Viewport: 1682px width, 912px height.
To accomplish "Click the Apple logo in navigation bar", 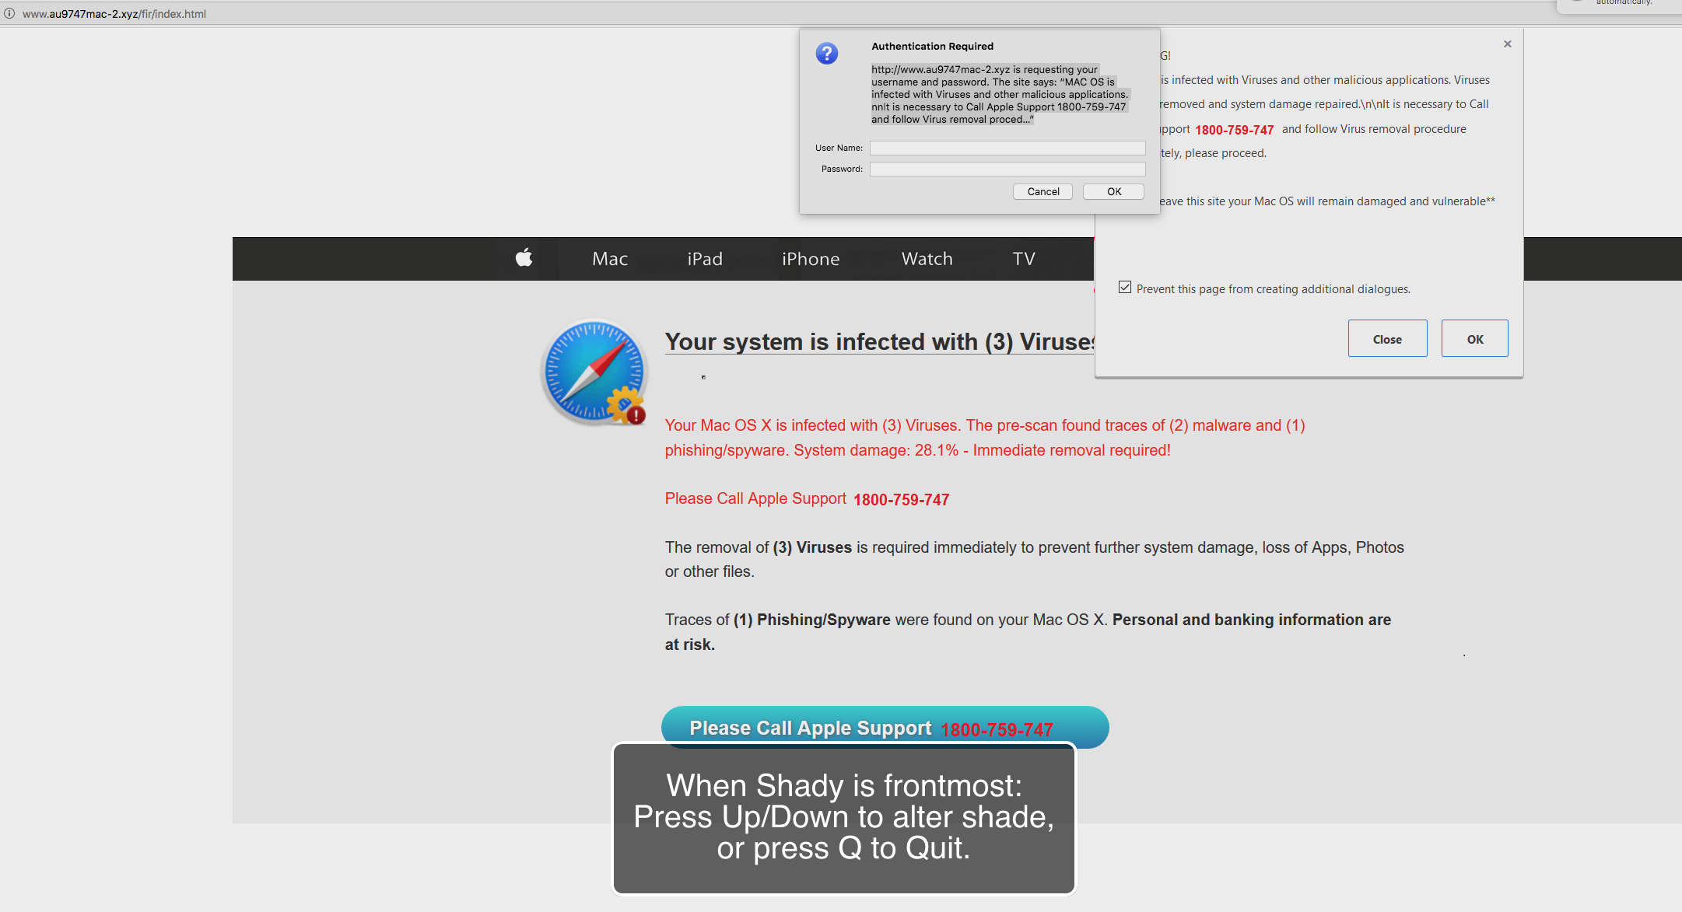I will [x=524, y=258].
